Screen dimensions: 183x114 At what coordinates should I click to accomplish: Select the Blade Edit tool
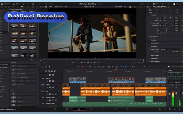click(x=90, y=67)
